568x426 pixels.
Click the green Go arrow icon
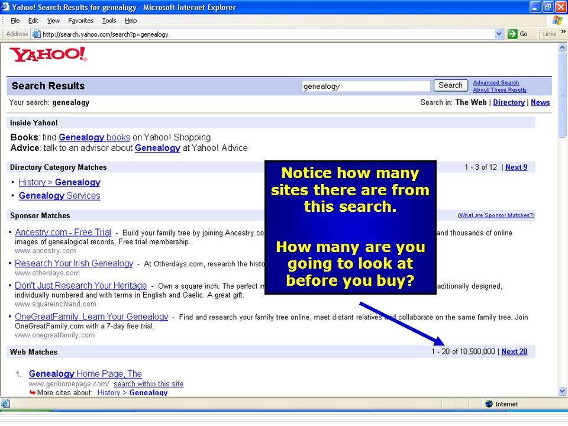point(512,34)
